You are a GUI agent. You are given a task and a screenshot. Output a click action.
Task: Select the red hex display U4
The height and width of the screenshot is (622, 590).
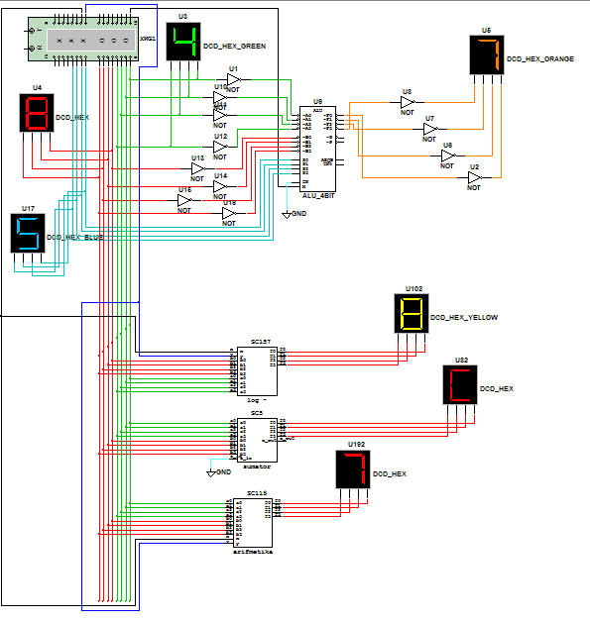point(37,113)
